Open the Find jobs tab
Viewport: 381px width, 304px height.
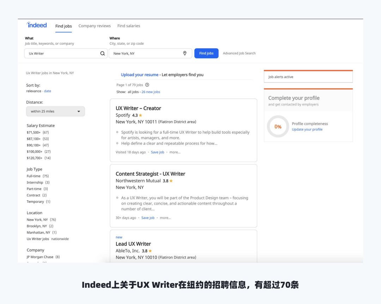pyautogui.click(x=64, y=26)
